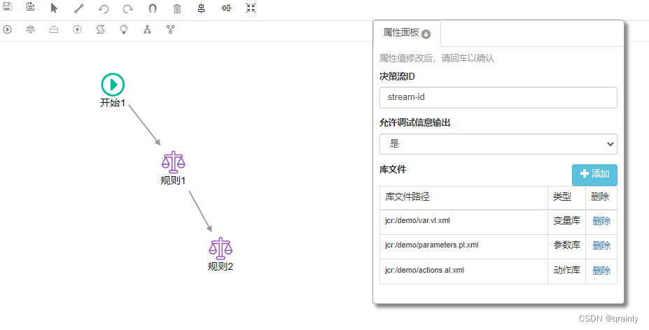Image resolution: width=649 pixels, height=330 pixels.
Task: Click the horizontal center align icon
Action: click(226, 8)
